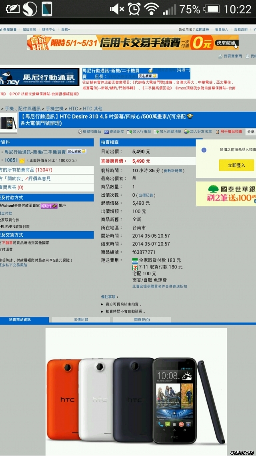Click the diamond icon after 可搭配 in title
Viewport: 256px width, 456px height.
tap(190, 116)
